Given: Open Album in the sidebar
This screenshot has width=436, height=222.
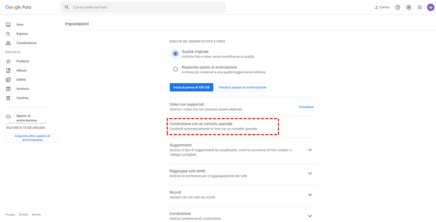Looking at the screenshot, I should 21,70.
